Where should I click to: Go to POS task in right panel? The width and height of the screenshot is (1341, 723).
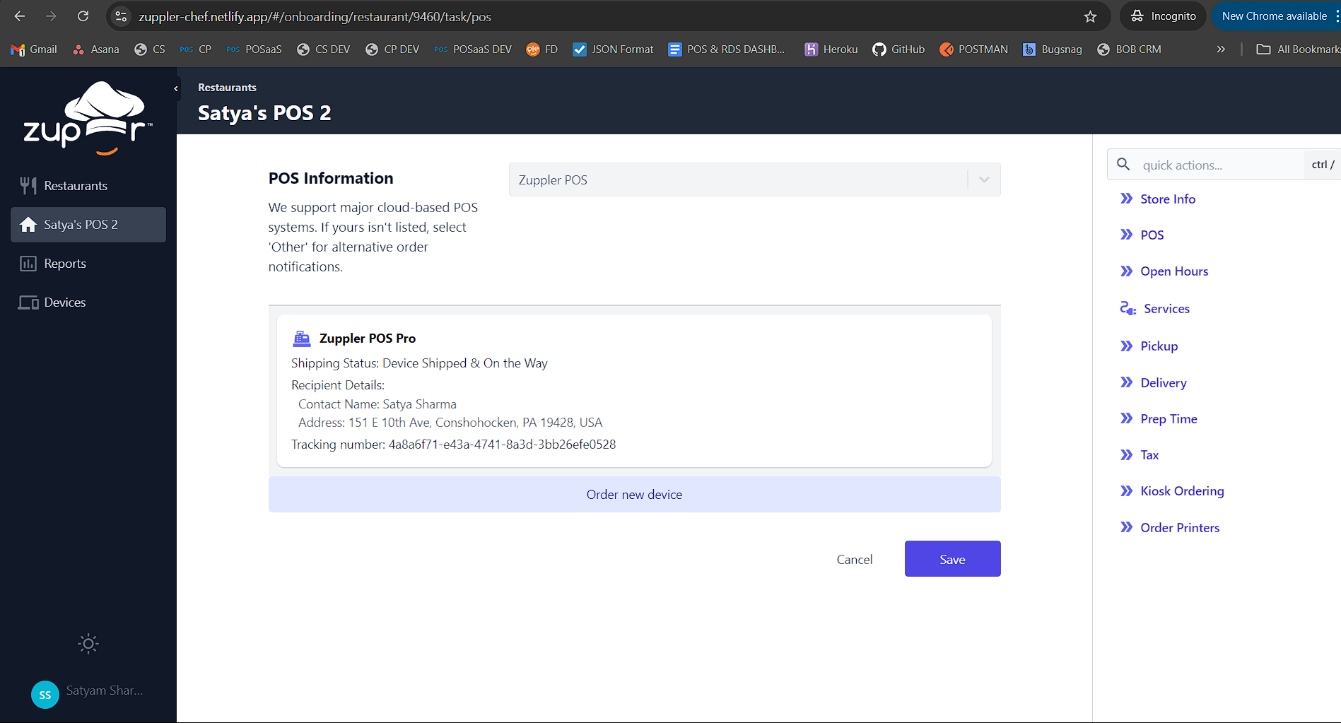tap(1142, 235)
